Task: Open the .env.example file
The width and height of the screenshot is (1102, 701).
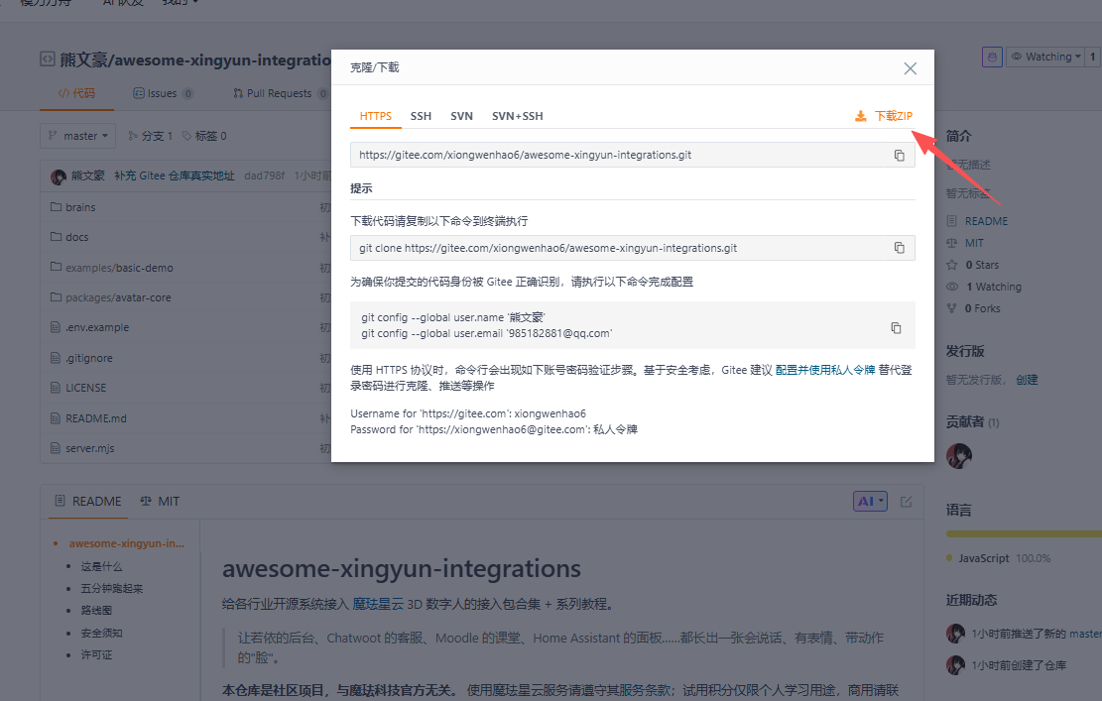Action: 97,327
